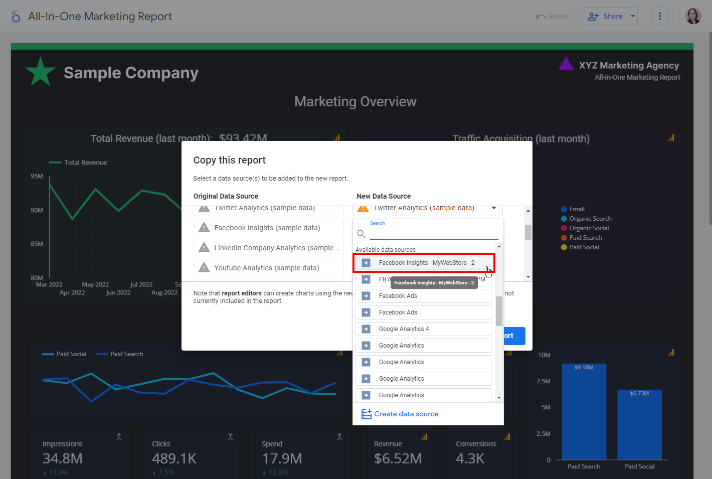This screenshot has height=479, width=712.
Task: Expand the Share button dropdown arrow
Action: (633, 16)
